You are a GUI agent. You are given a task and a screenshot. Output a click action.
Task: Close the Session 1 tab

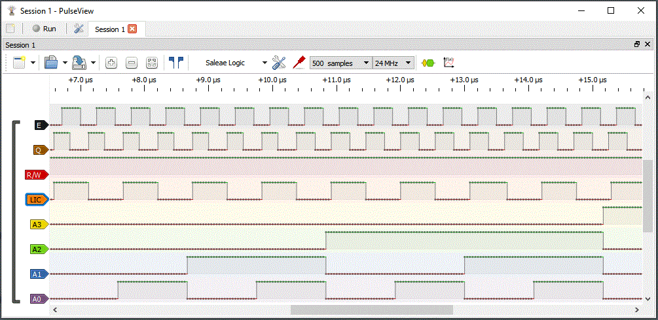pyautogui.click(x=132, y=29)
